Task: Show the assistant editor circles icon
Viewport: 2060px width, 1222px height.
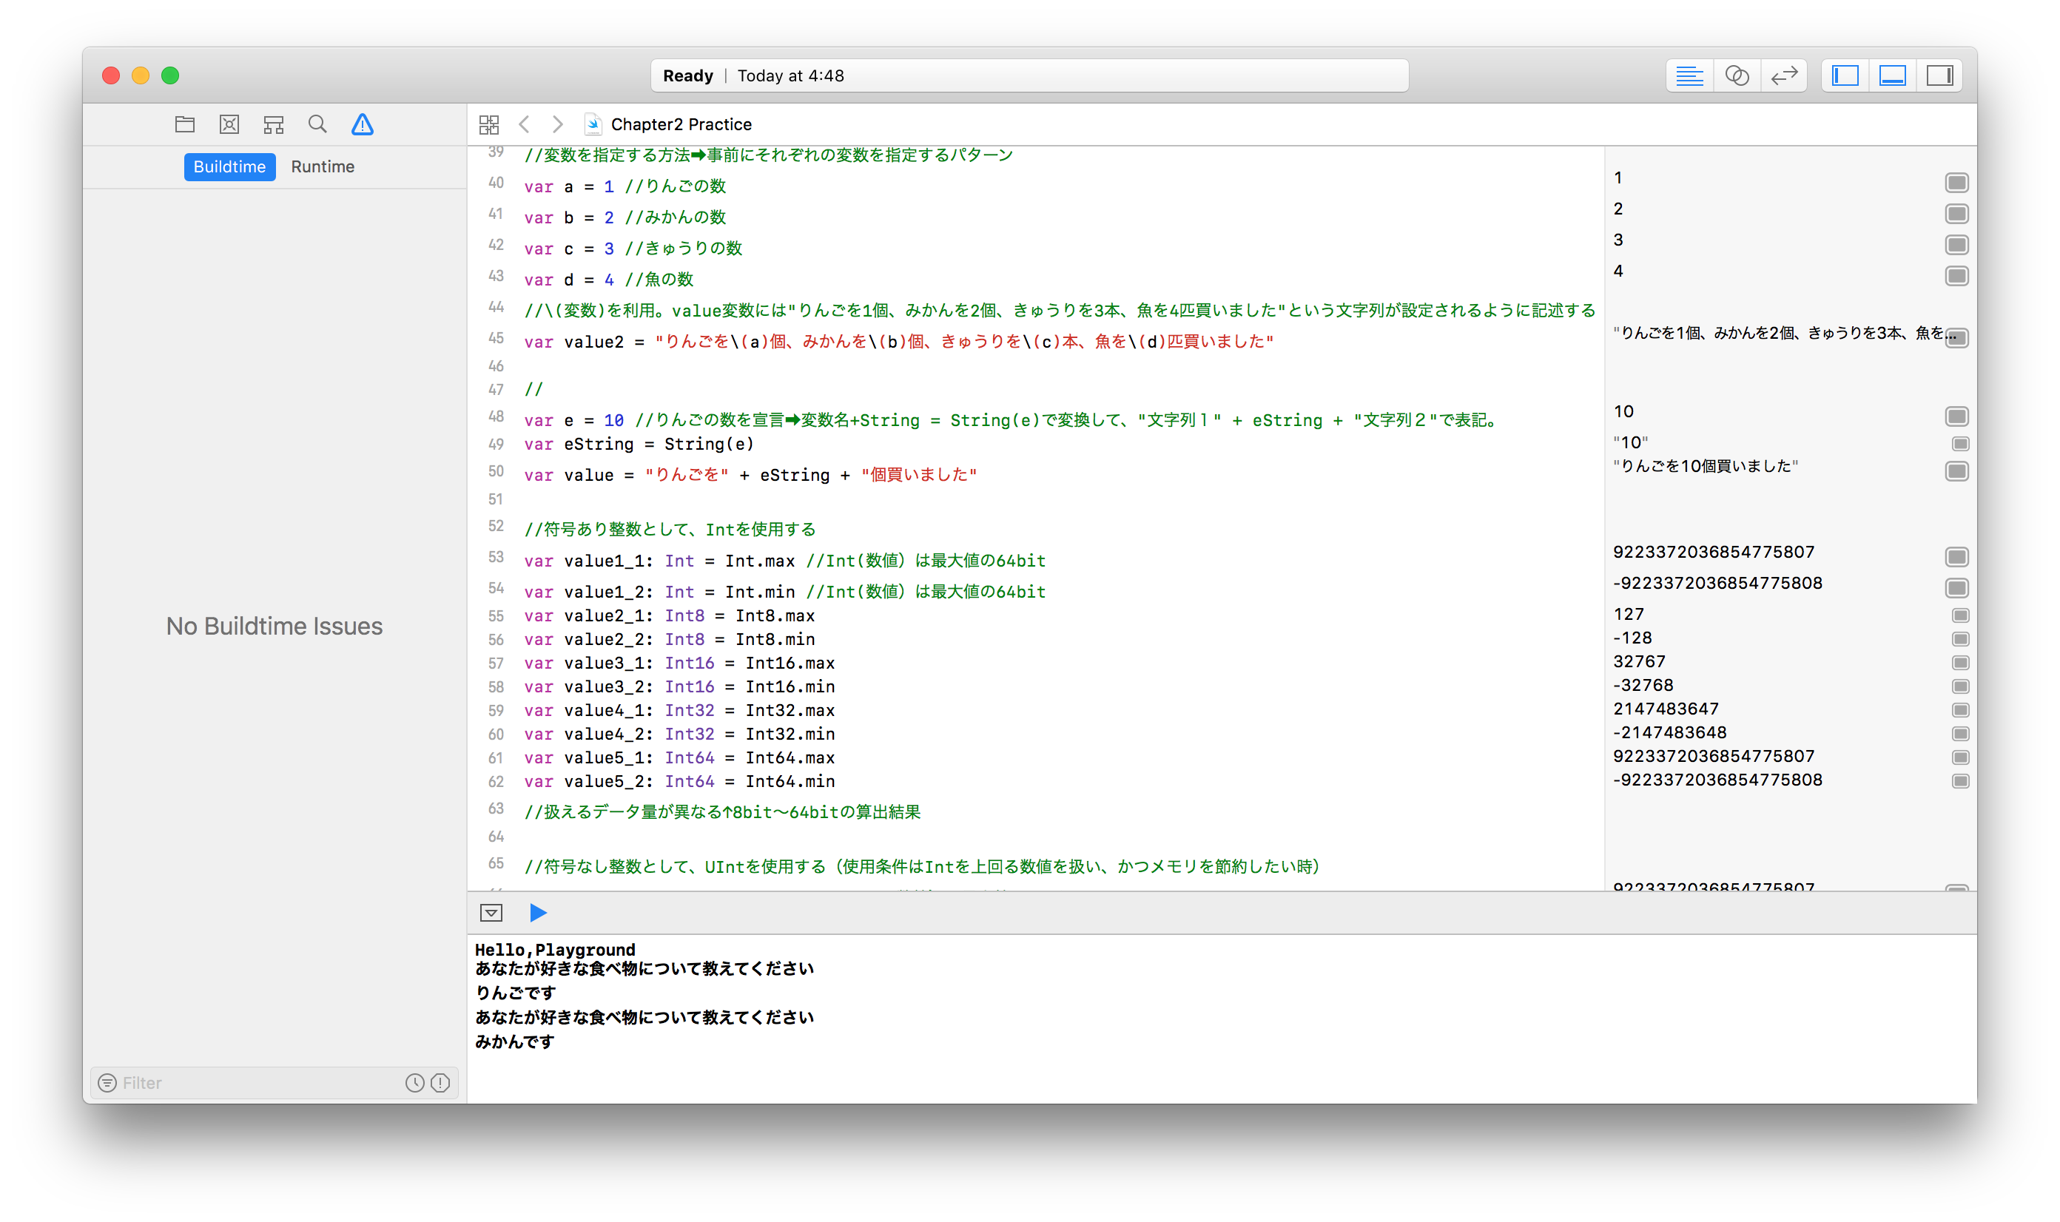Action: [1737, 75]
